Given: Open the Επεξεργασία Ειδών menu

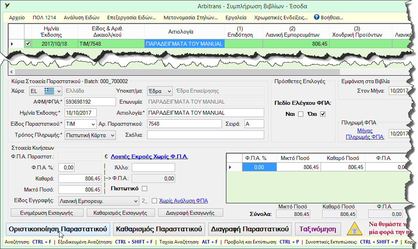Looking at the screenshot, I should click(131, 18).
